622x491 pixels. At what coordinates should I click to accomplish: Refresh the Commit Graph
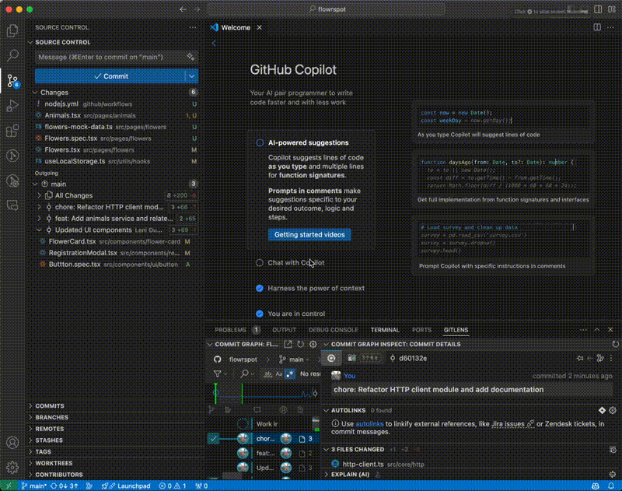(x=301, y=344)
